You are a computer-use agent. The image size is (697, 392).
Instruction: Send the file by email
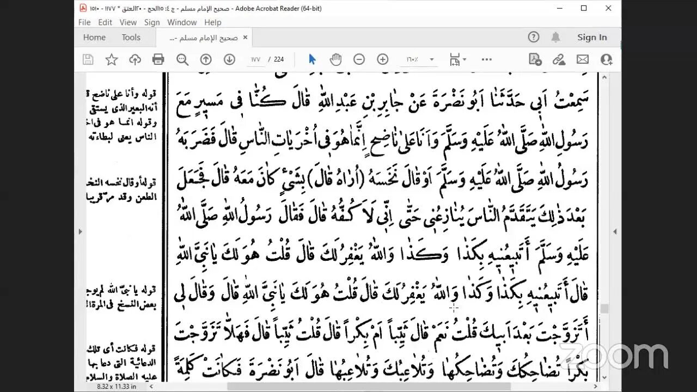[583, 59]
